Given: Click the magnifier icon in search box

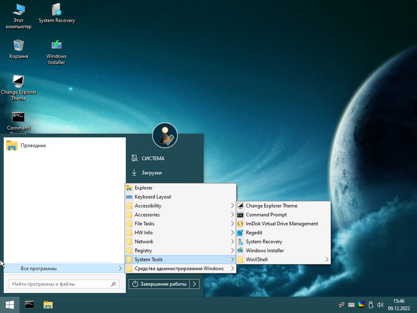Looking at the screenshot, I should (114, 284).
